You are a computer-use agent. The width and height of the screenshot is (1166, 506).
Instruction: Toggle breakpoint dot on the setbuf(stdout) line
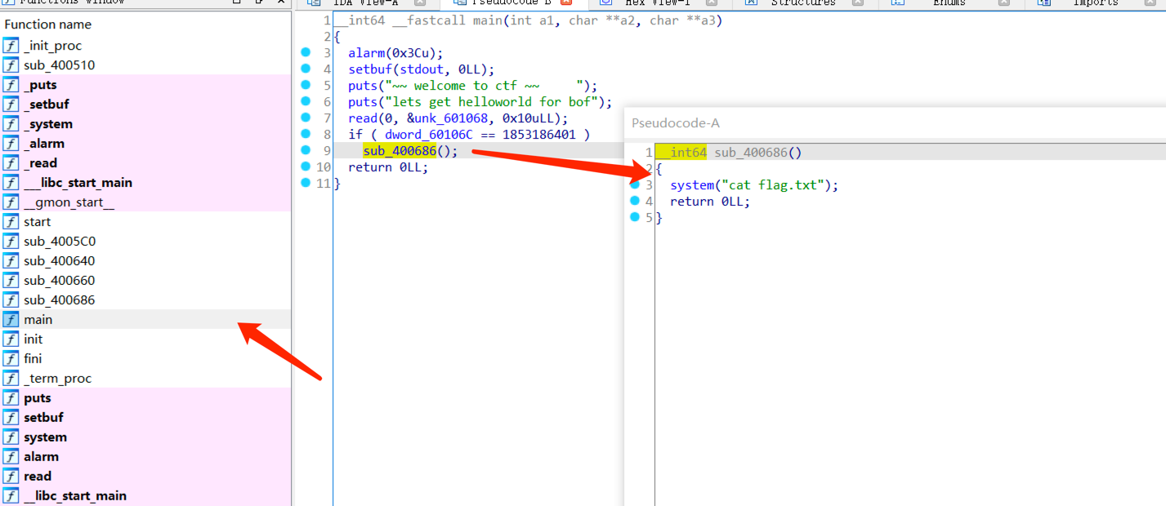306,69
